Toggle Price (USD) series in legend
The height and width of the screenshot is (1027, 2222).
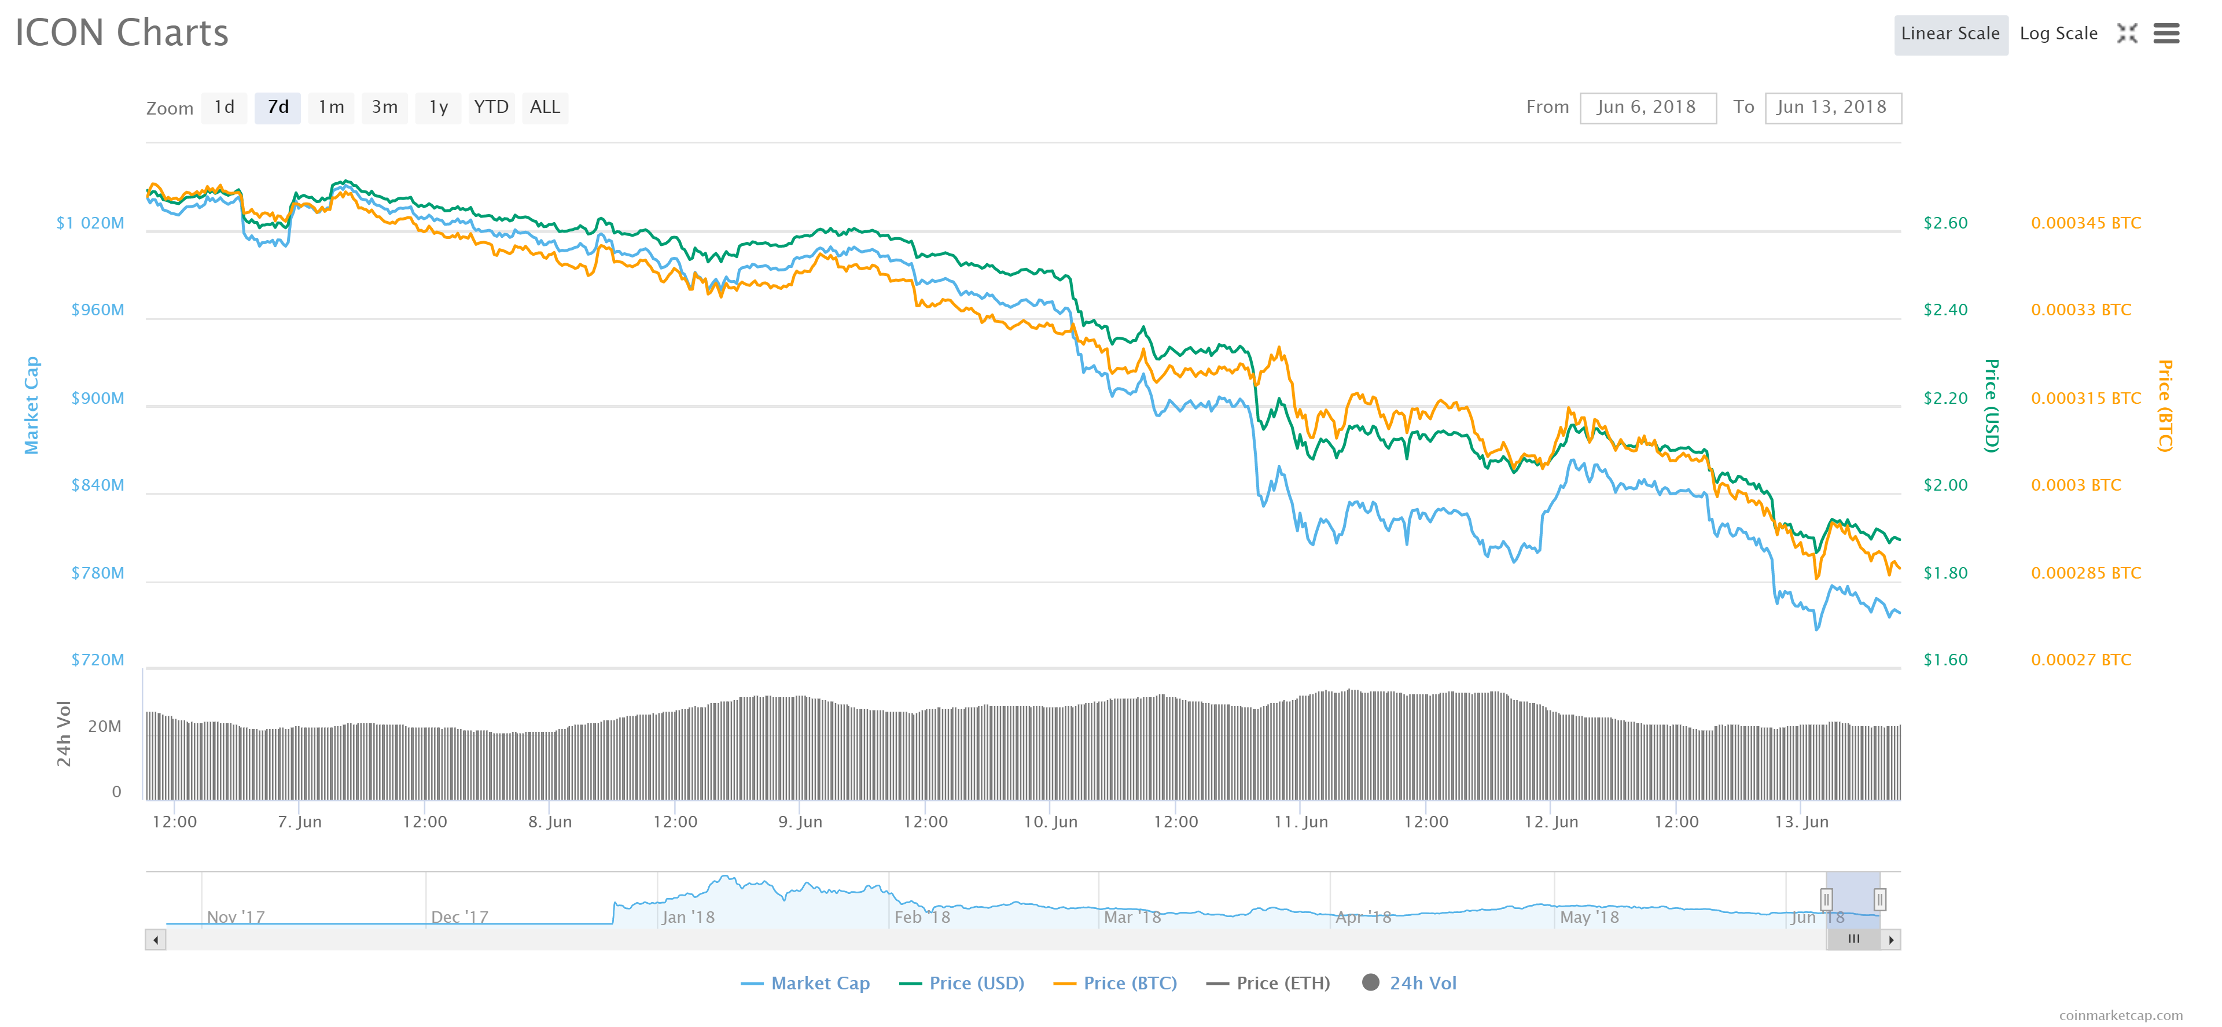coord(961,983)
